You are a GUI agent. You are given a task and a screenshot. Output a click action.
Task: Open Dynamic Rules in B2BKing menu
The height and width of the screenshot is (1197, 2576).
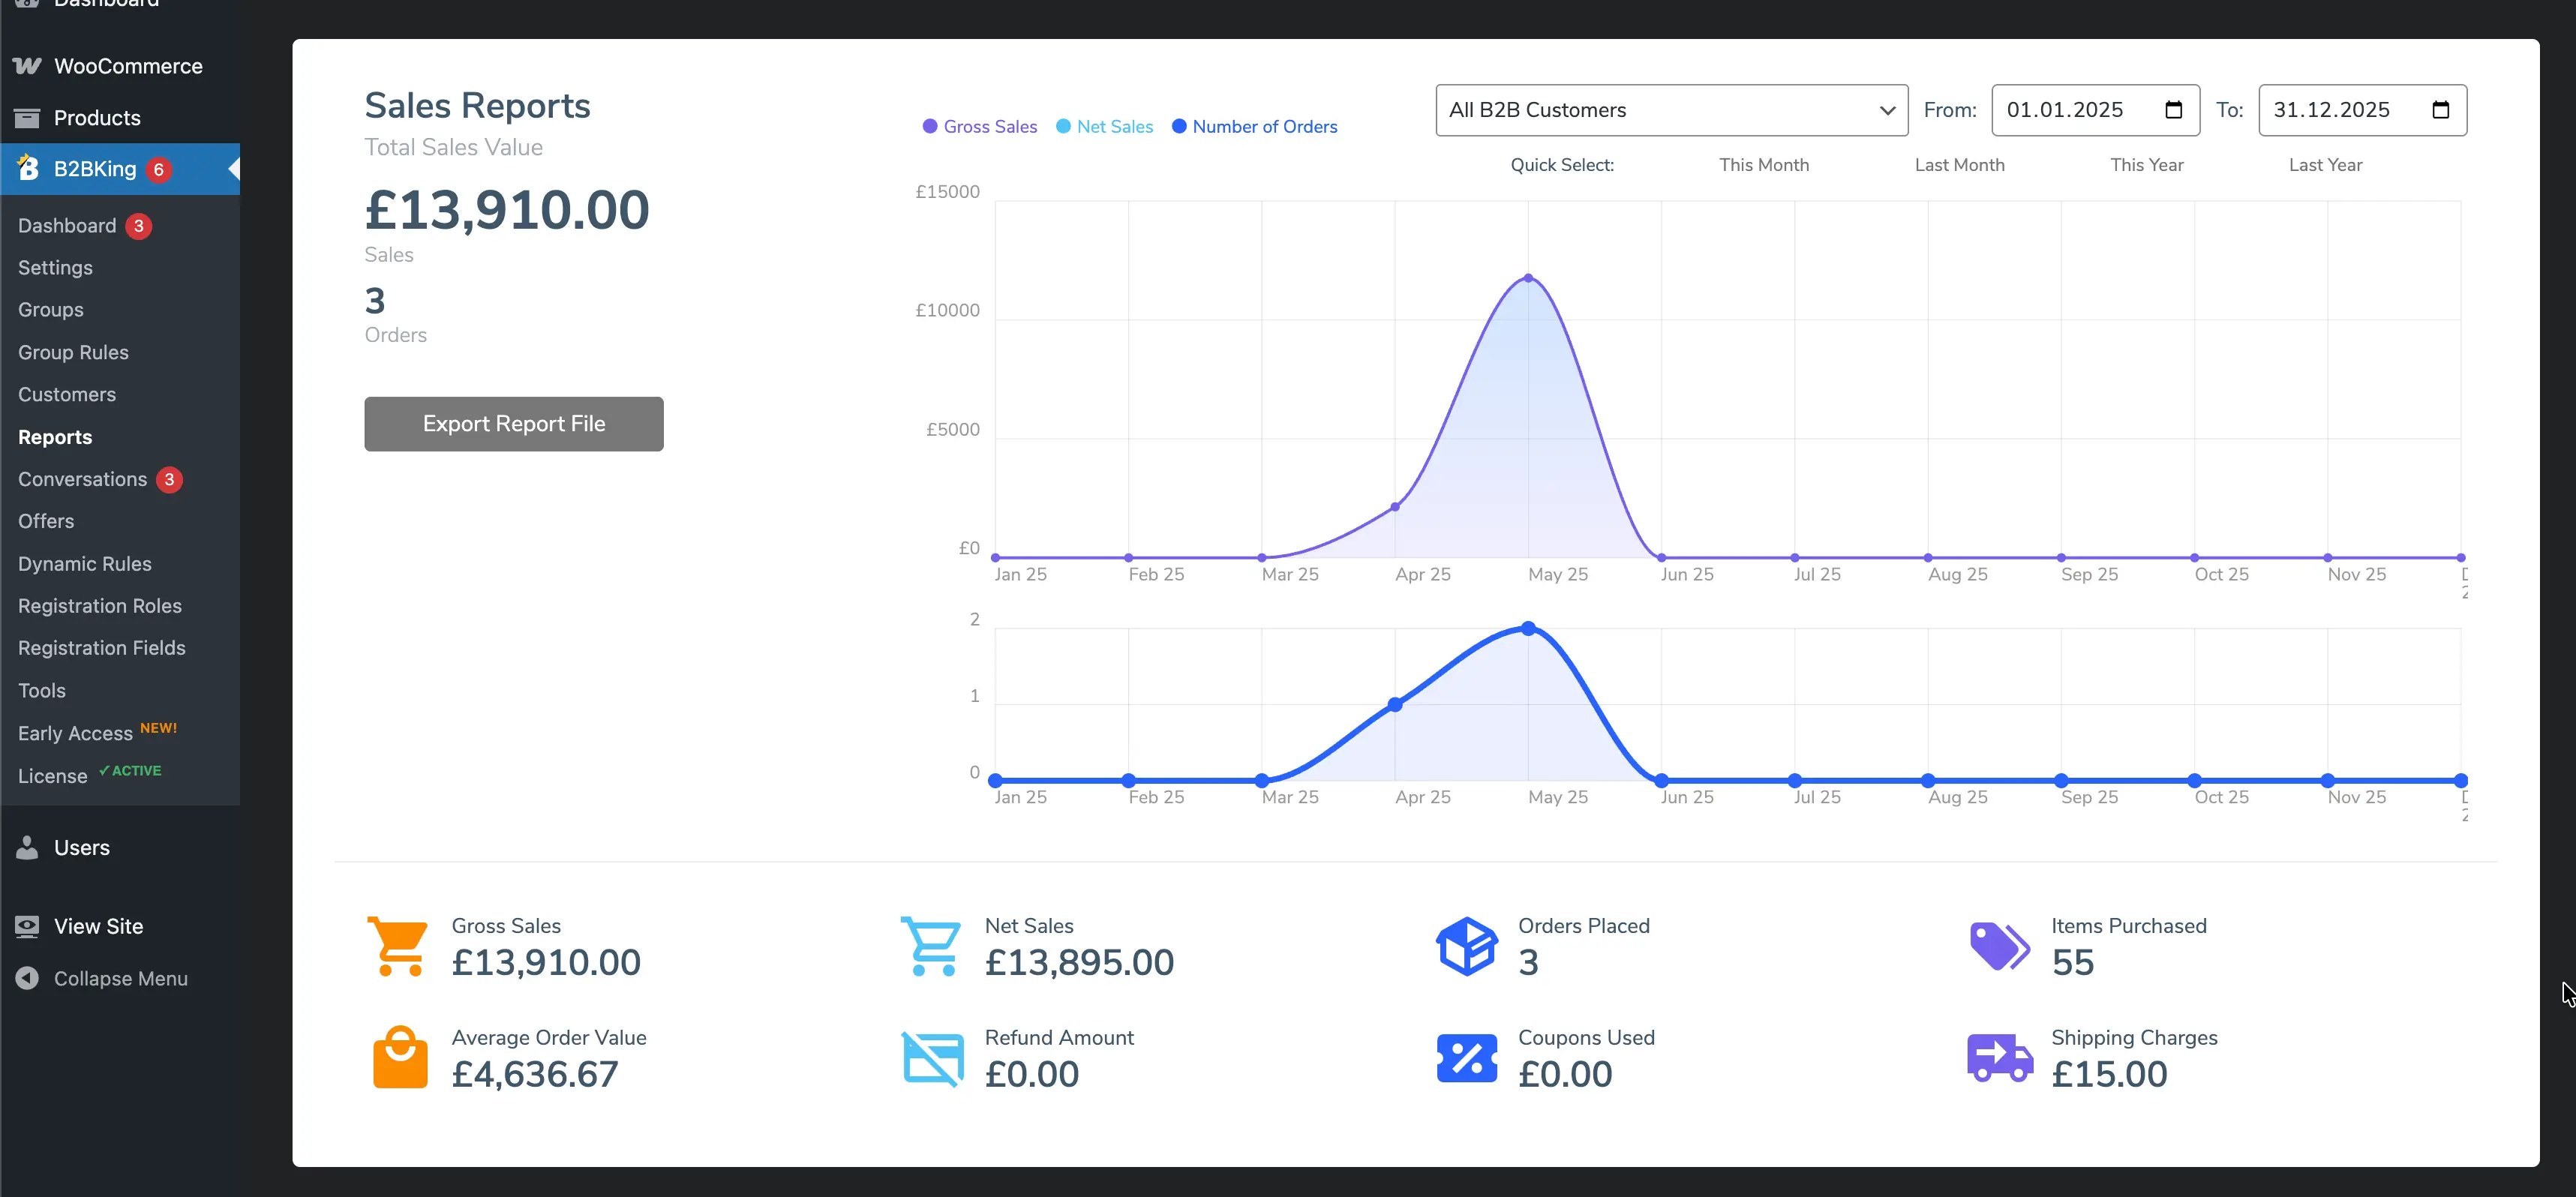[85, 564]
